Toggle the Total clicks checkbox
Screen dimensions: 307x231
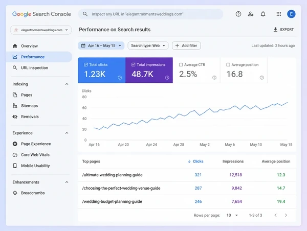click(86, 65)
